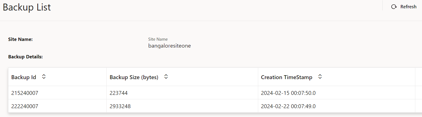
Task: Click the Backup List page heading
Action: point(27,7)
